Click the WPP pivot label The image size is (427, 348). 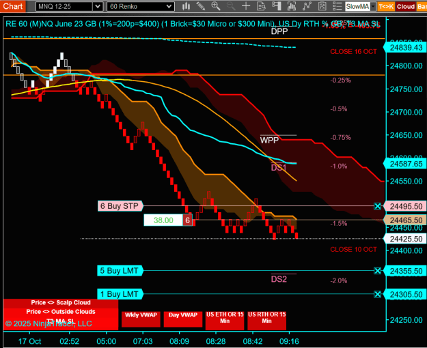click(269, 141)
